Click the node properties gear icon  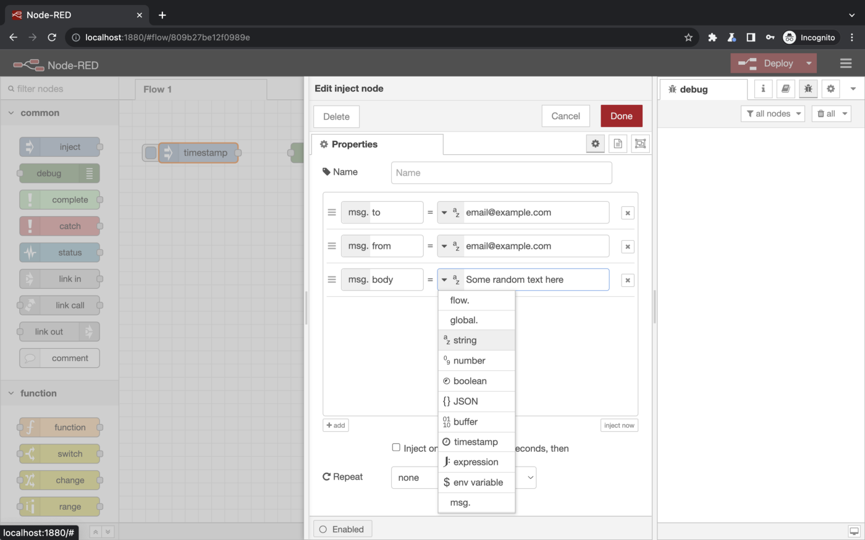(x=595, y=144)
